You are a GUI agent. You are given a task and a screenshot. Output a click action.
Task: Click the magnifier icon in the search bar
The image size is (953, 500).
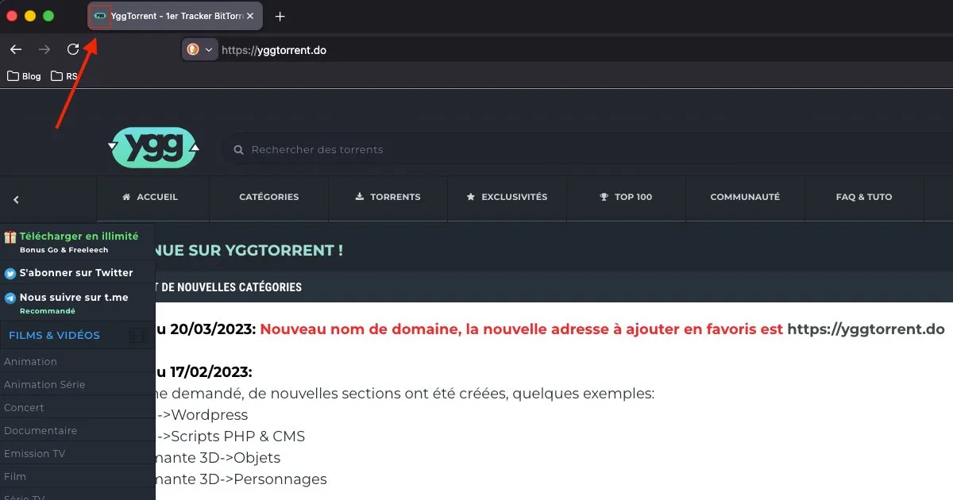pyautogui.click(x=238, y=150)
